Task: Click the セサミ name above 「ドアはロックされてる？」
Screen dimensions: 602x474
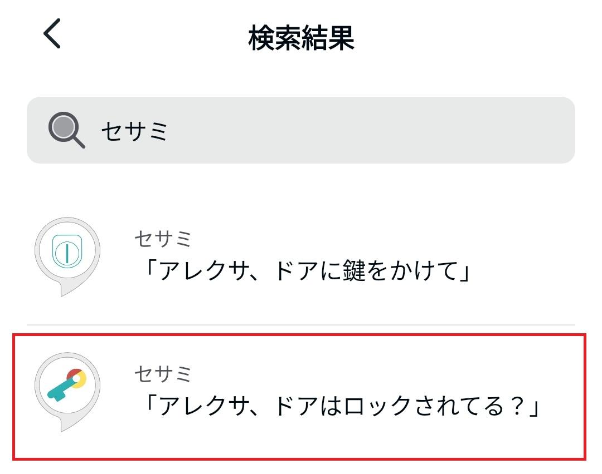Action: [x=163, y=374]
